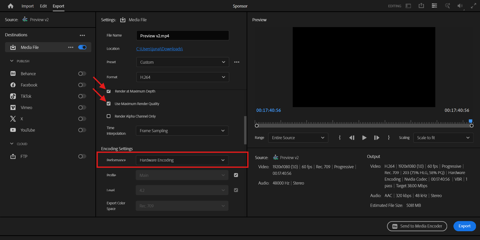Click the workspaces panel icon
The image size is (480, 240).
(408, 6)
